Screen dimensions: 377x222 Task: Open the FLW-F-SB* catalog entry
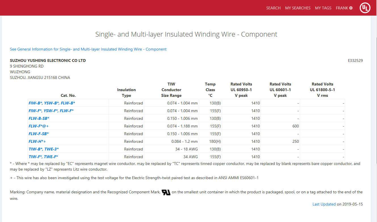[x=39, y=134]
